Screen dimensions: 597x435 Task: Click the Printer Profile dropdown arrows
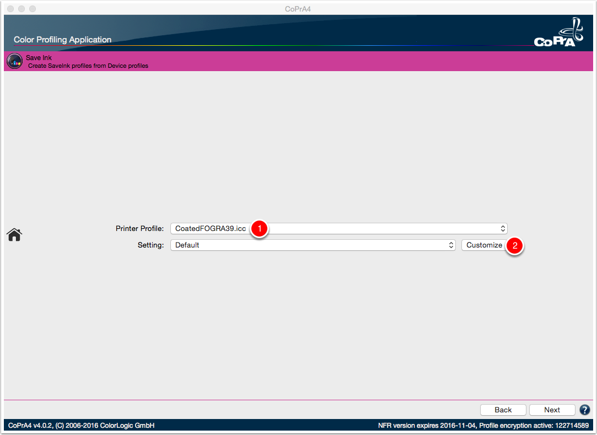point(503,229)
